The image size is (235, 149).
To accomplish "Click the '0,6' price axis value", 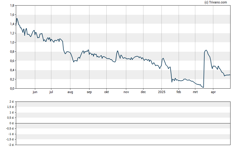I will coord(12,61).
